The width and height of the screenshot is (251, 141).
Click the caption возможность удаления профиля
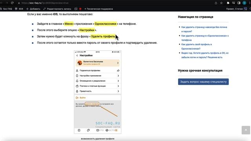98,139
